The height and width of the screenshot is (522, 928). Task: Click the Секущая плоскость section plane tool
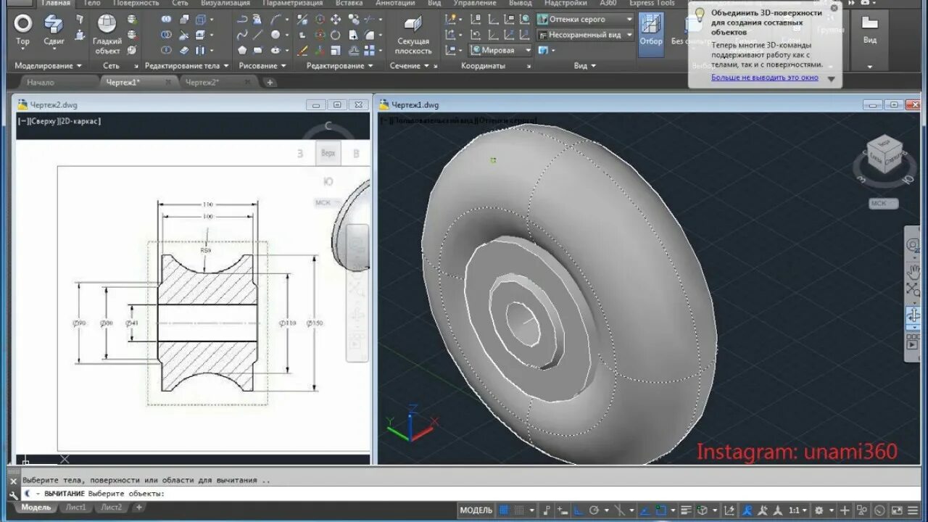click(414, 36)
